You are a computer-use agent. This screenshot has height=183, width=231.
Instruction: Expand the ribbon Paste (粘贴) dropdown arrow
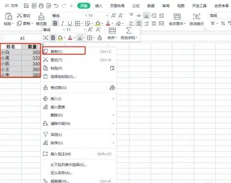click(13, 23)
